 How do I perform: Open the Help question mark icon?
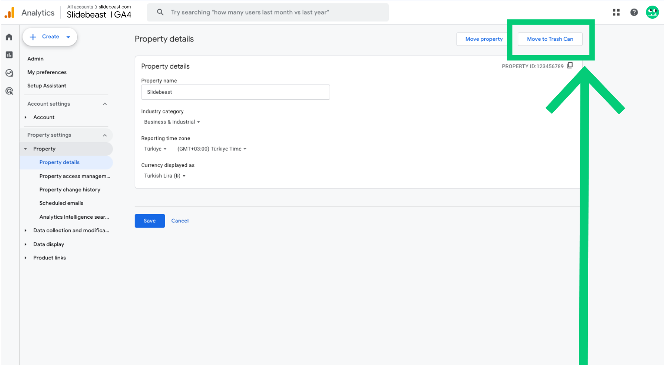pos(634,12)
